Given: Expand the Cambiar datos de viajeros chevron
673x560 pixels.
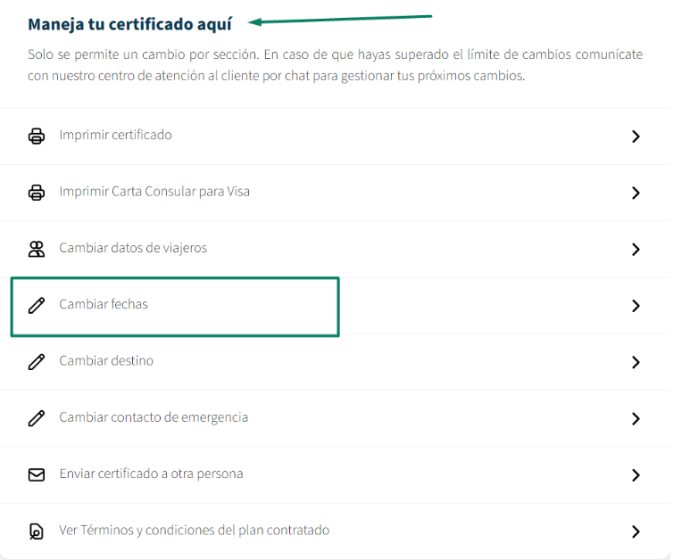Looking at the screenshot, I should point(636,250).
